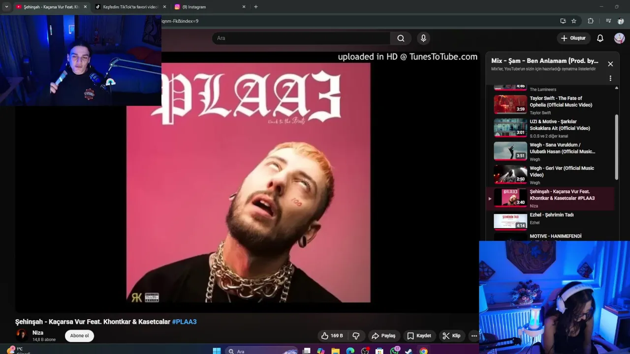Select the current Şehinşah Kaçarsa Vur playlist item
Image resolution: width=630 pixels, height=354 pixels.
550,198
